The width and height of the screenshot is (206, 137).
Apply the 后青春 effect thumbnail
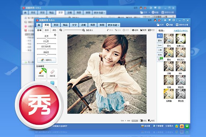pos(169,94)
